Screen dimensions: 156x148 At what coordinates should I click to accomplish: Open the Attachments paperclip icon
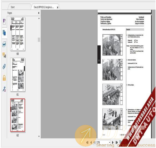[4, 66]
